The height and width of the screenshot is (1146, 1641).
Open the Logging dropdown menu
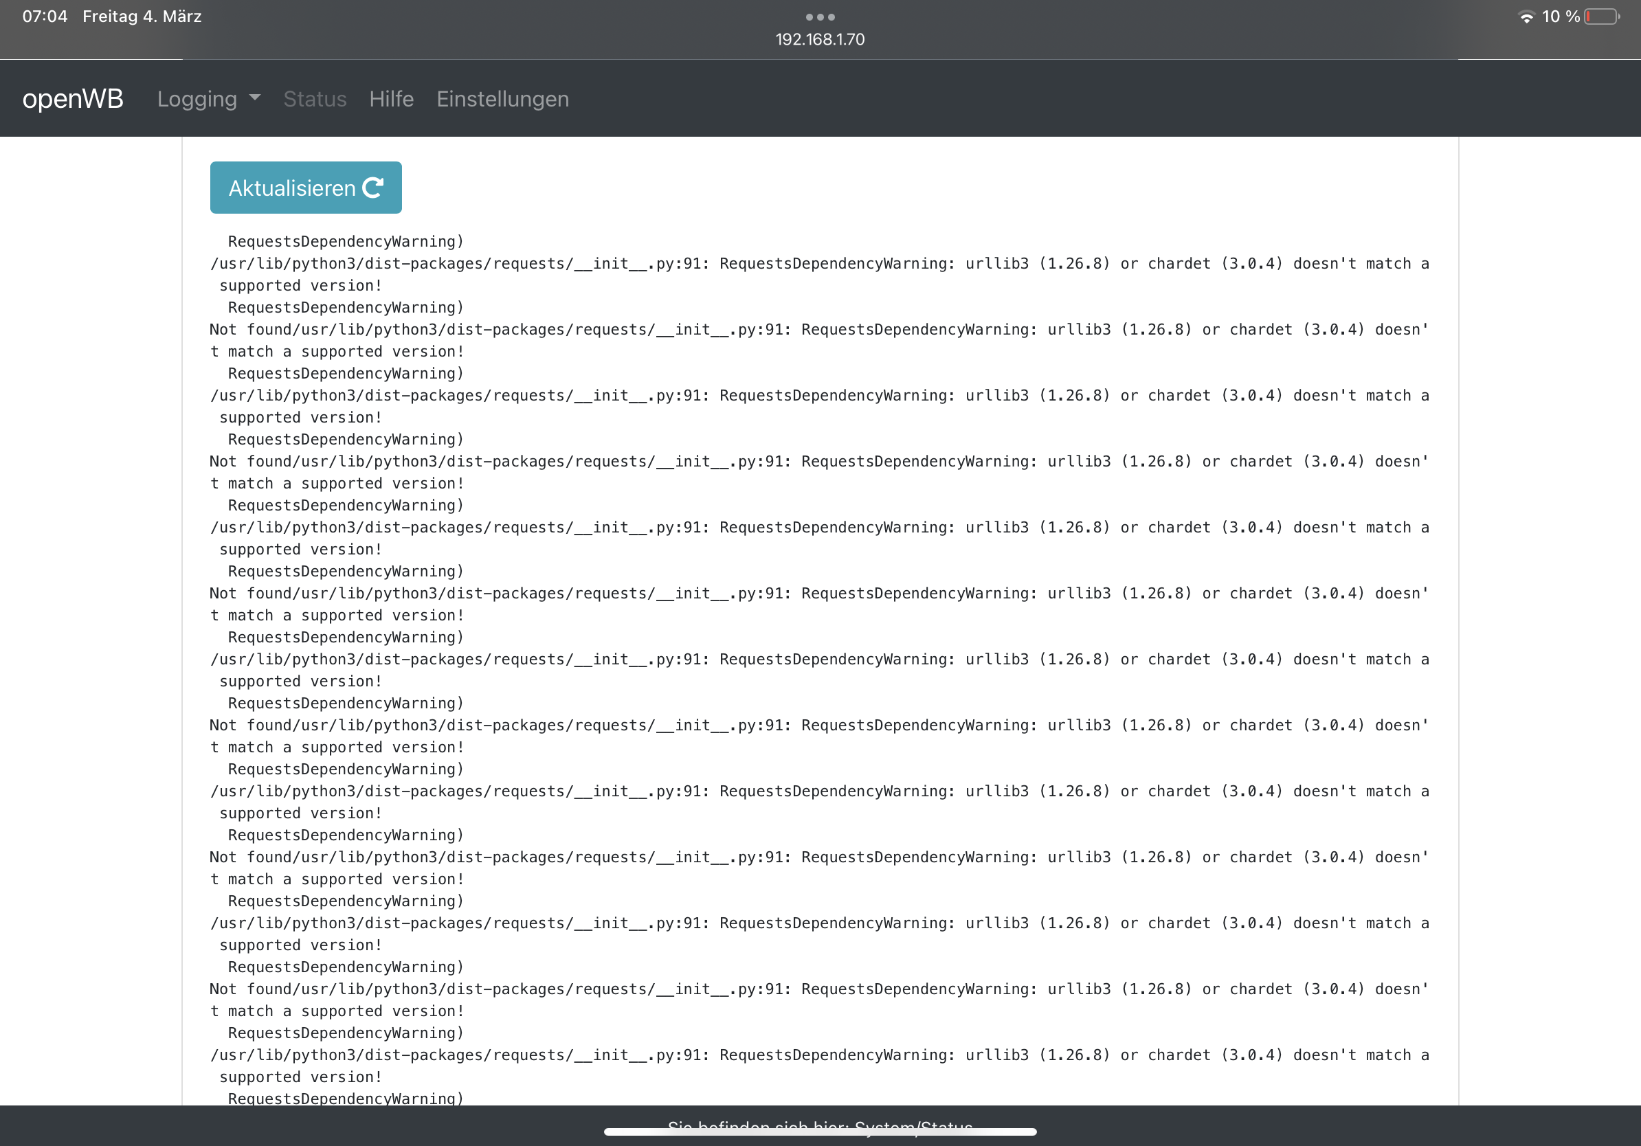197,99
